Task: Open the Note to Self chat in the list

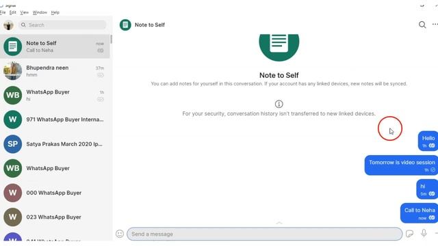Action: (x=55, y=46)
